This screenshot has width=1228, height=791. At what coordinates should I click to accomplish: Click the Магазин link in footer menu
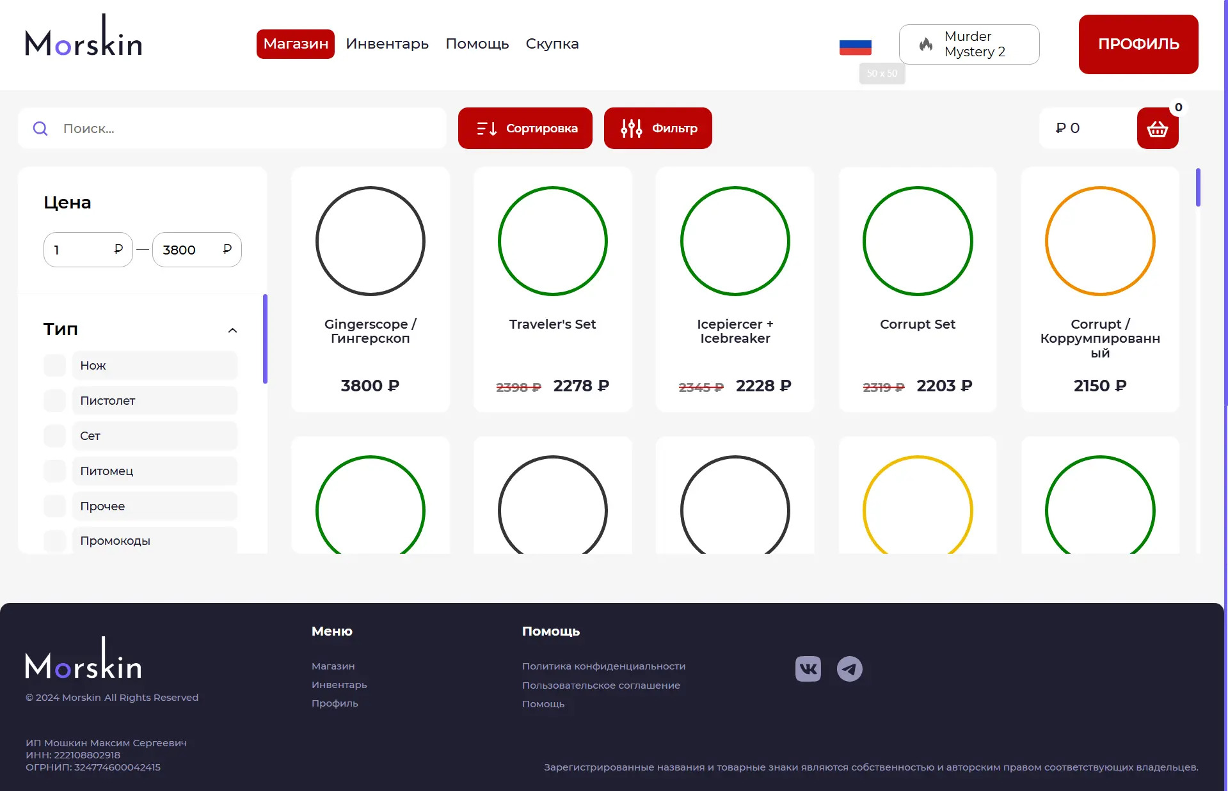tap(333, 666)
